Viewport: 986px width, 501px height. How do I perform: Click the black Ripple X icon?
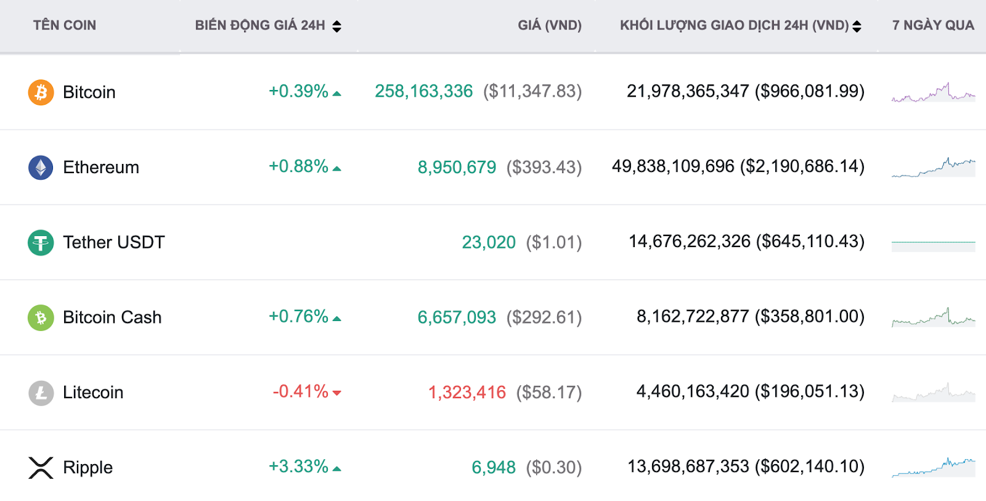[41, 468]
